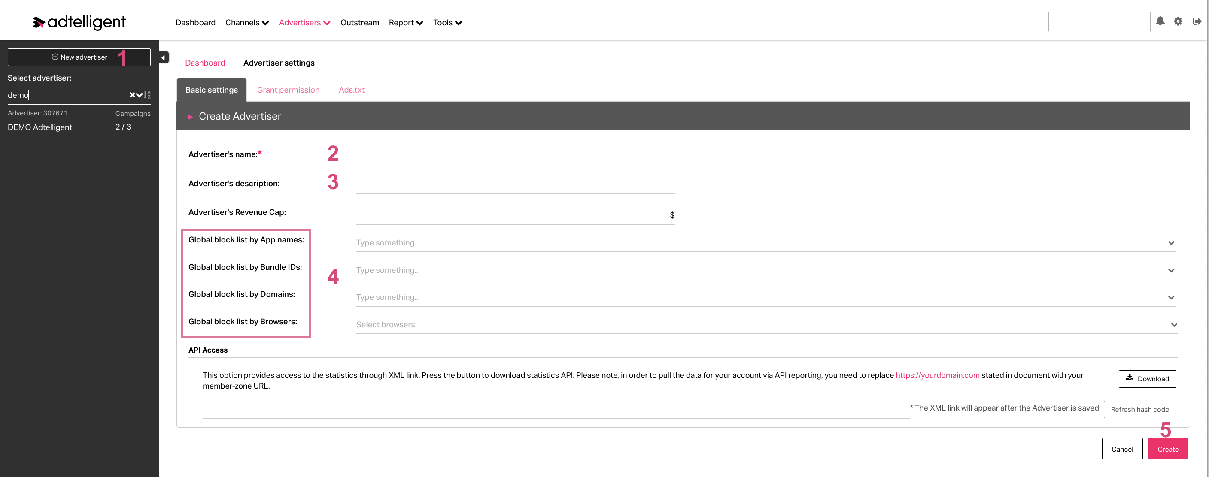1209x477 pixels.
Task: Click the '2 / 3' campaigns count
Action: (123, 127)
